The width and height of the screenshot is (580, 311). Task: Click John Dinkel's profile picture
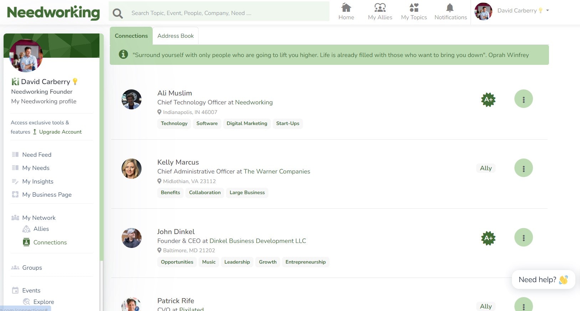pos(132,238)
